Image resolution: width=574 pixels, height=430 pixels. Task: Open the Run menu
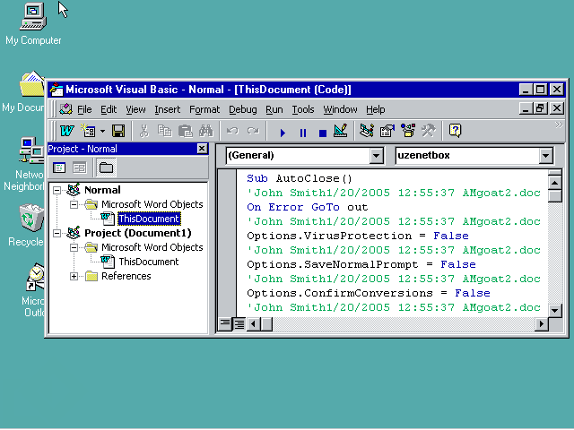274,109
